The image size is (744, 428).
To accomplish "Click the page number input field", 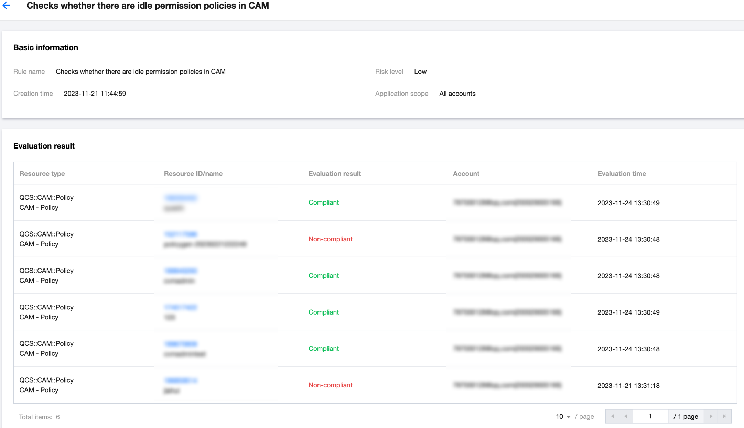I will (650, 416).
